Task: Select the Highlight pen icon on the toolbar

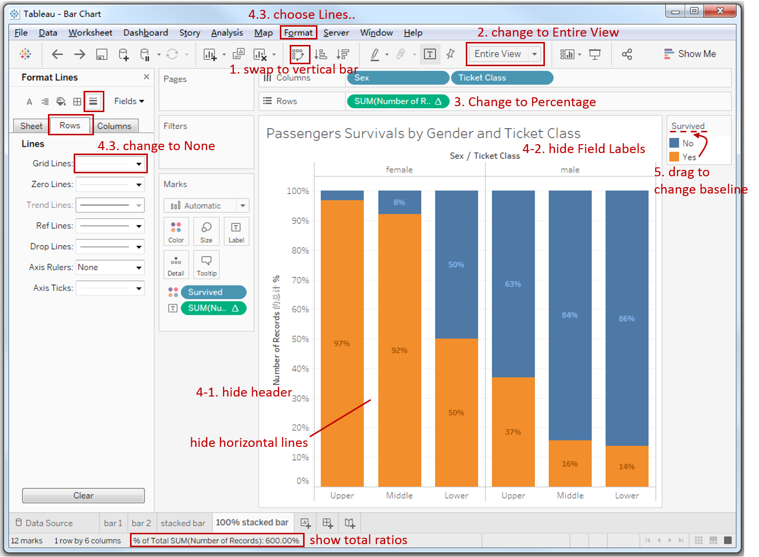Action: (x=376, y=54)
